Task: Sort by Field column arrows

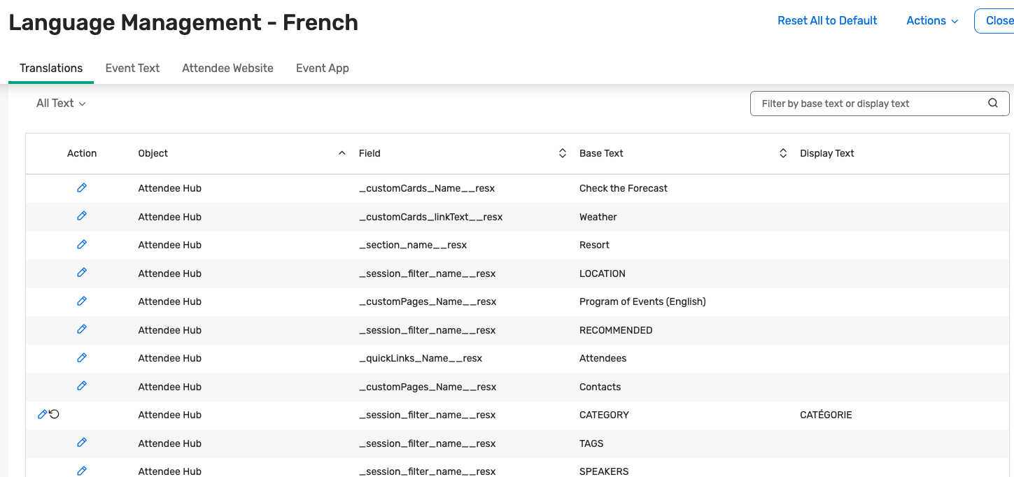Action: (562, 153)
